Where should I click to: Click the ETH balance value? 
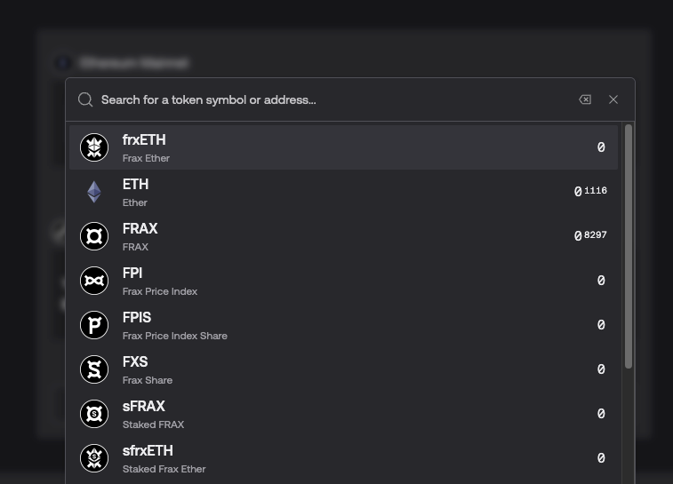[x=591, y=191]
